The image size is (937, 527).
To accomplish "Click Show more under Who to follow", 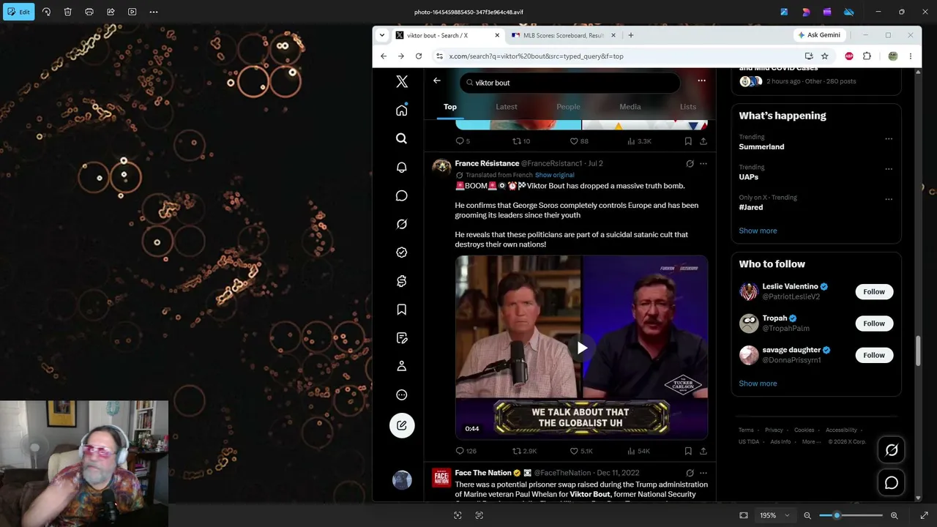I will 758,384.
